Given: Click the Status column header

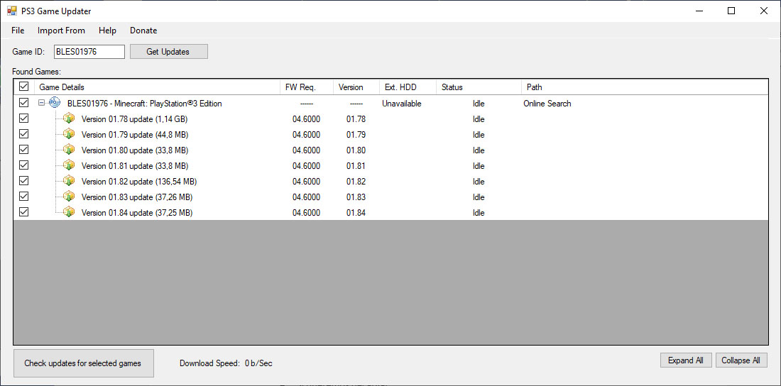Looking at the screenshot, I should click(x=479, y=87).
